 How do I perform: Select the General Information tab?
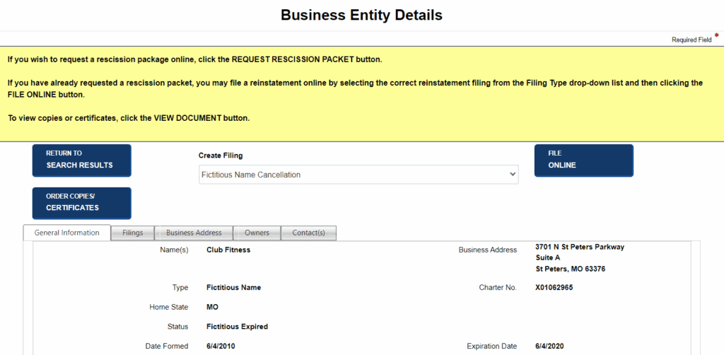point(67,233)
